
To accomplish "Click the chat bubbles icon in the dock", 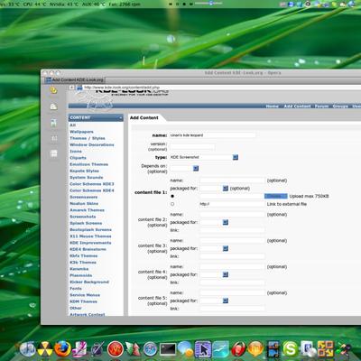I will [x=185, y=349].
